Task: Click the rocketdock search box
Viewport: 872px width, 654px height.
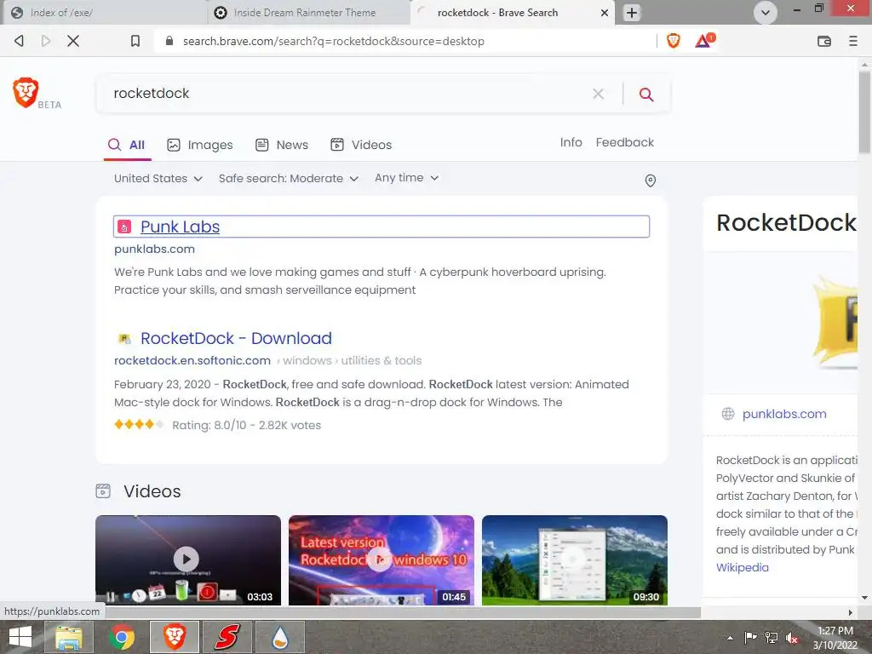Action: pos(345,94)
